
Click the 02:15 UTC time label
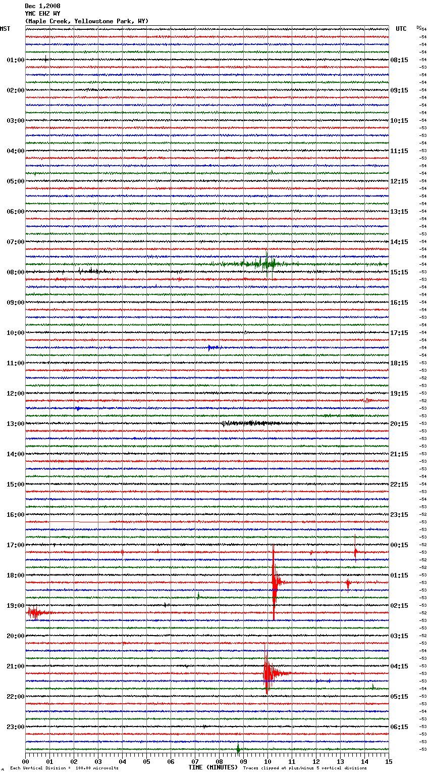click(399, 606)
